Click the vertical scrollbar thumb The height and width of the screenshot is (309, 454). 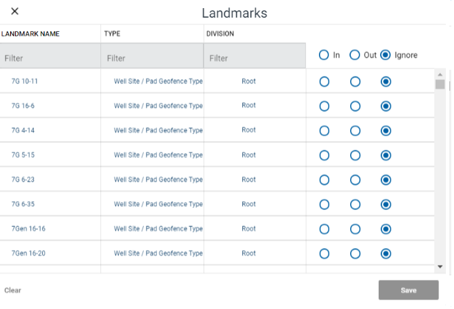pyautogui.click(x=440, y=85)
